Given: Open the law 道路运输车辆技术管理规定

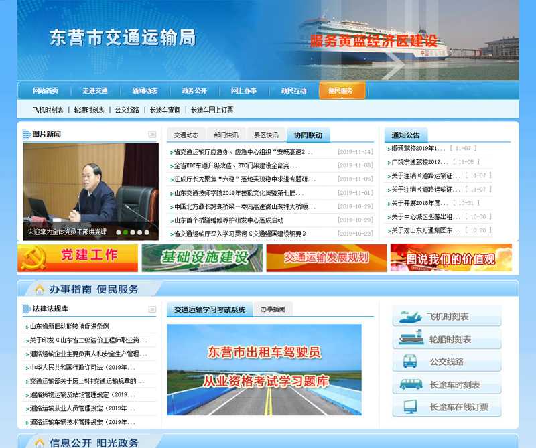Looking at the screenshot, I should click(x=82, y=422).
